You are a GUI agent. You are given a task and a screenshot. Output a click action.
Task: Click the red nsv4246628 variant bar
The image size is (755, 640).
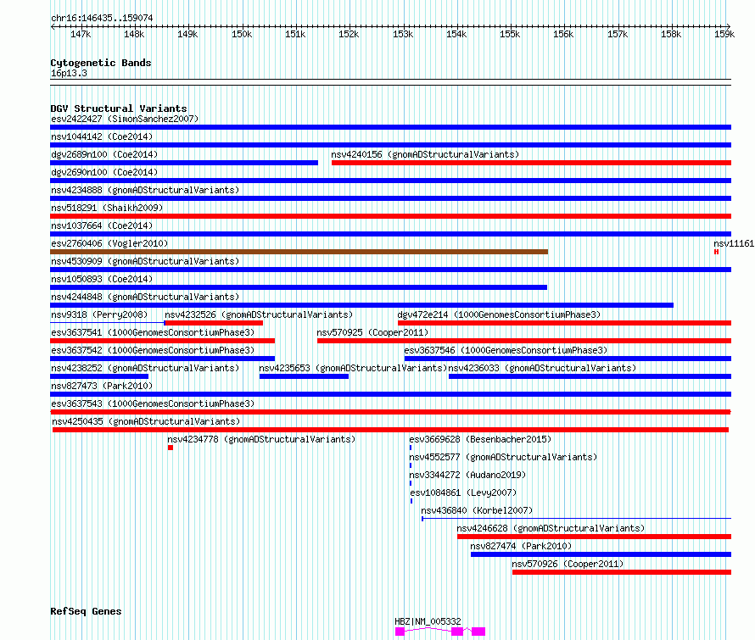[x=594, y=537]
